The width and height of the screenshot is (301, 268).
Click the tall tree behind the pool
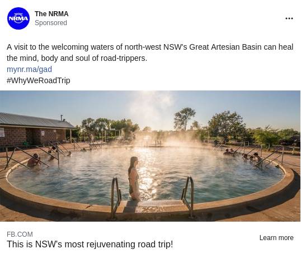185,119
